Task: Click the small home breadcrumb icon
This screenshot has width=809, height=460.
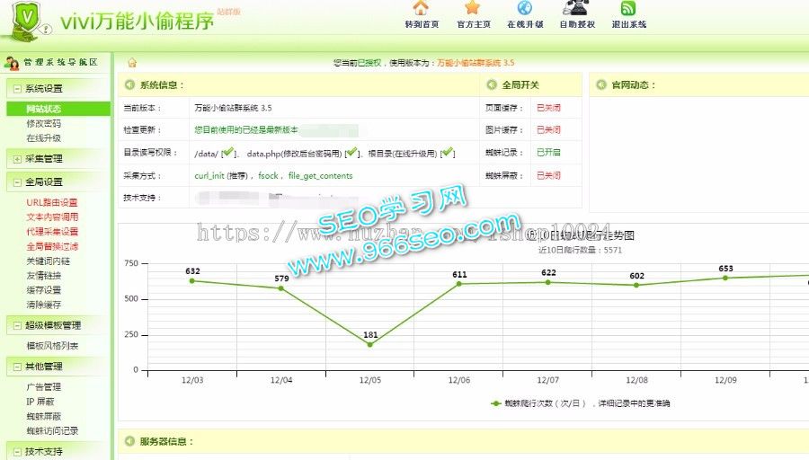Action: (132, 62)
